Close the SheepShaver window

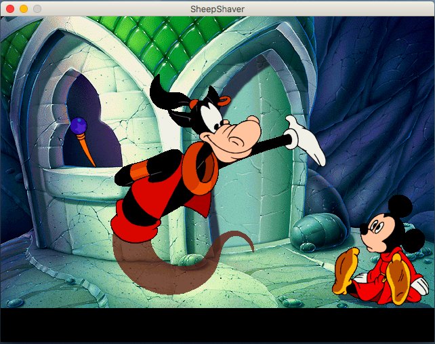click(10, 8)
